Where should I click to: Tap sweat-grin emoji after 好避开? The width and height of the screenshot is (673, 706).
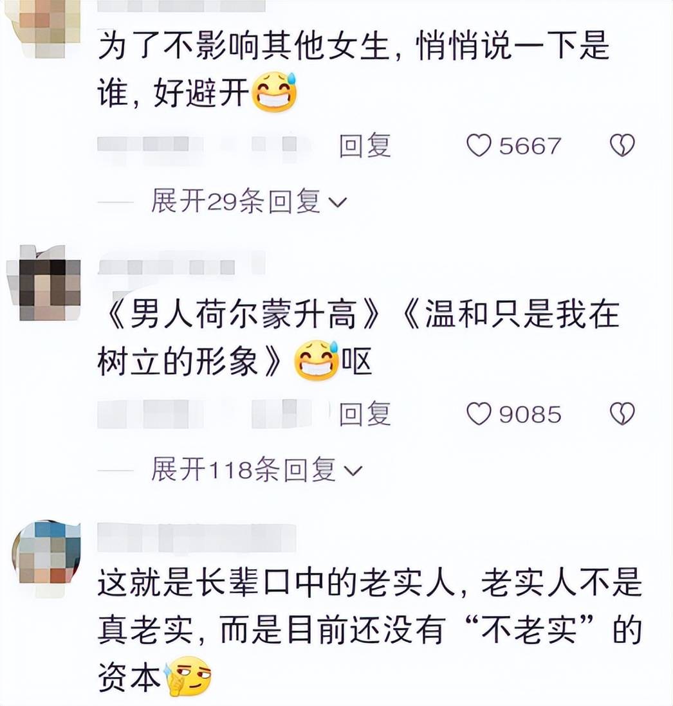click(x=274, y=92)
